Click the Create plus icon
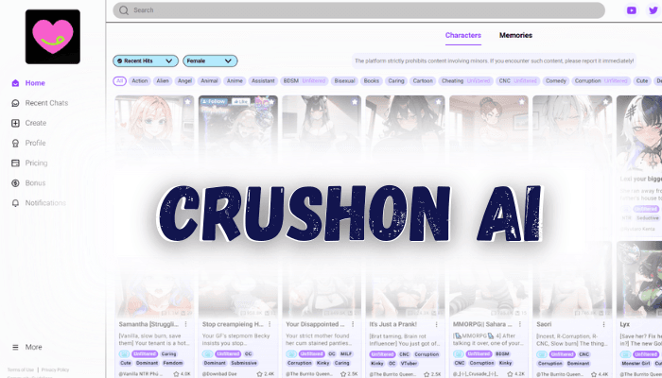This screenshot has width=662, height=378. pos(16,123)
